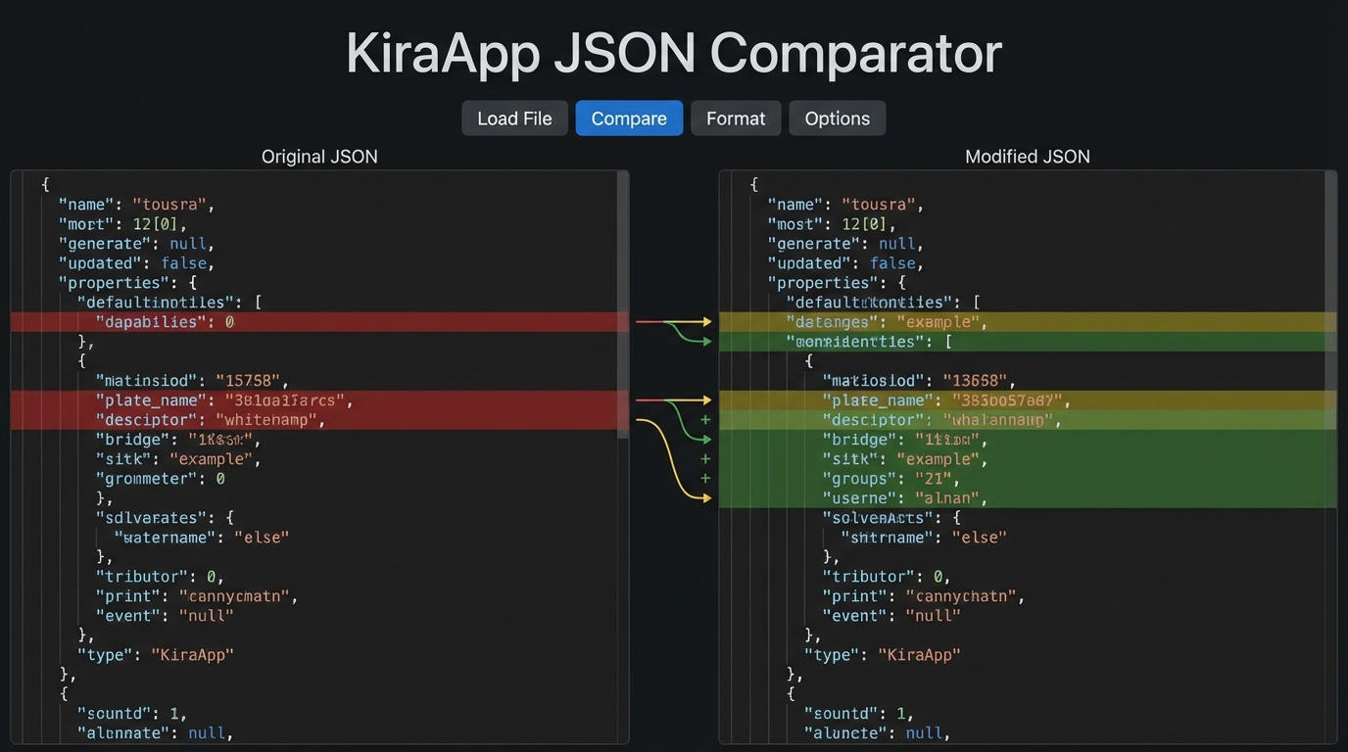
Task: Click the Format button to beautify JSON
Action: tap(736, 117)
